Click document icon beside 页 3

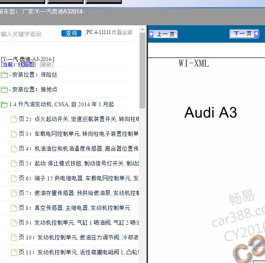pyautogui.click(x=14, y=134)
